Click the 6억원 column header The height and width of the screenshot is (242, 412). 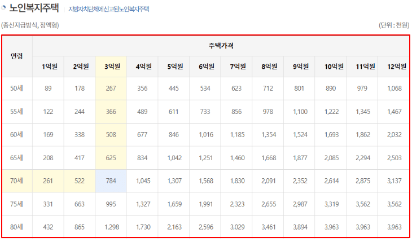click(205, 67)
